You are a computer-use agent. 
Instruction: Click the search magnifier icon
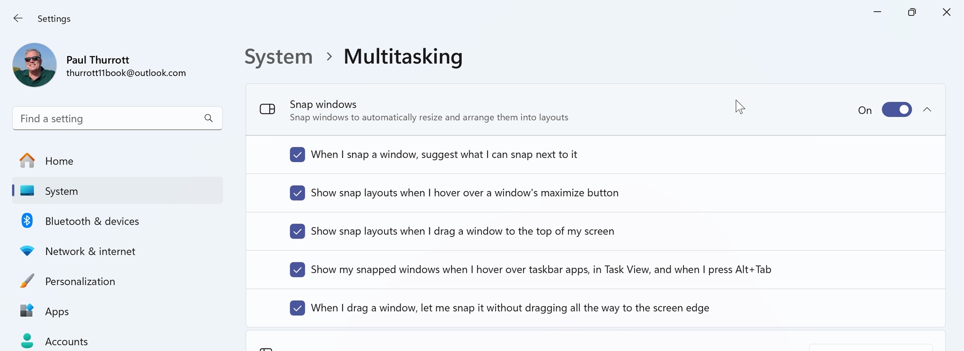[209, 118]
